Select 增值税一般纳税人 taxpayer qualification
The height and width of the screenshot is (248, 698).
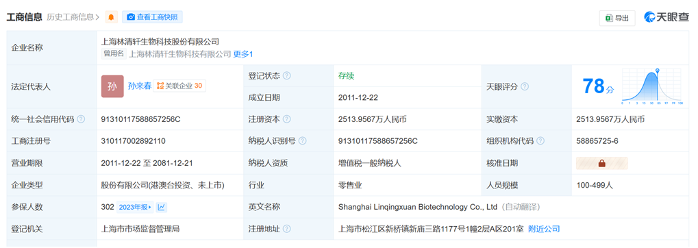coord(370,163)
